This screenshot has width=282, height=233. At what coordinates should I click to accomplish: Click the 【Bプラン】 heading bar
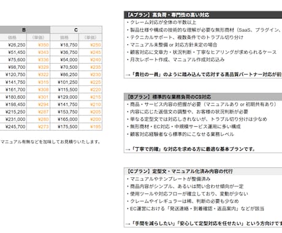203,97
